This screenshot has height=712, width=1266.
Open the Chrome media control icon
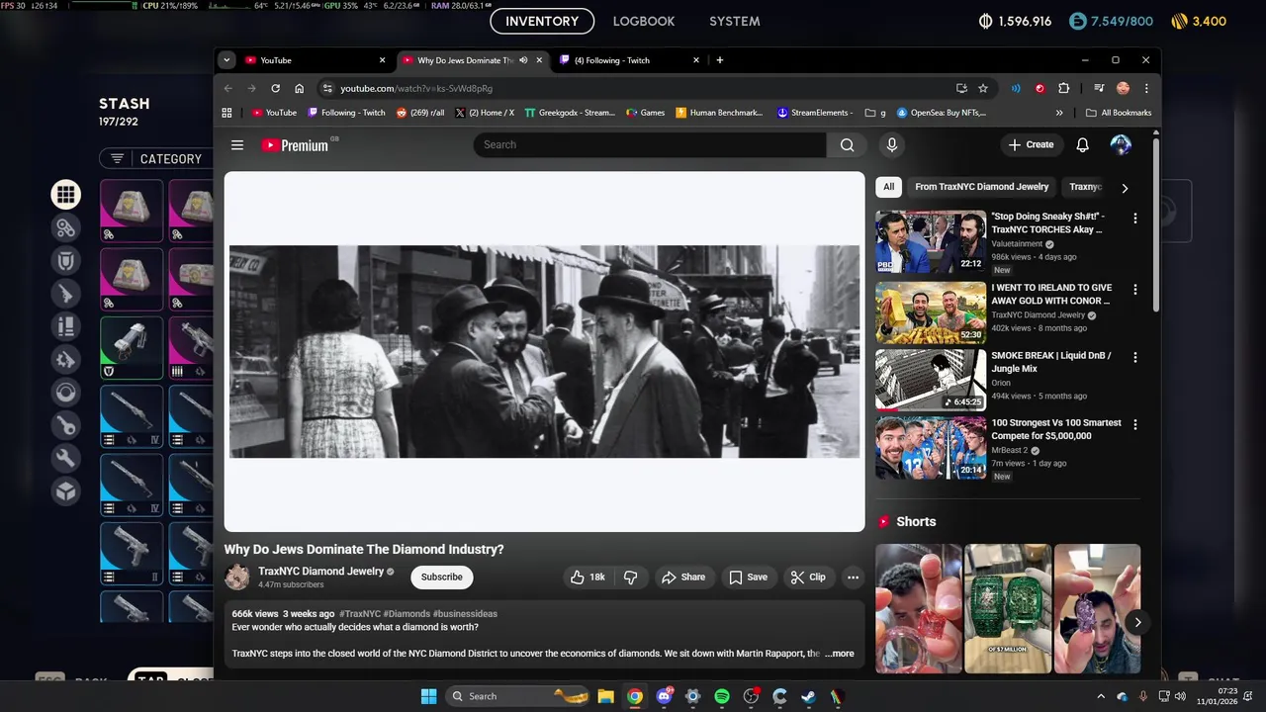1099,88
